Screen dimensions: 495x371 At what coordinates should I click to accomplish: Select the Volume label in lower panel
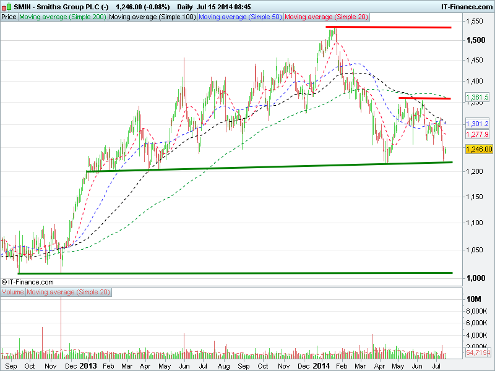[13, 291]
